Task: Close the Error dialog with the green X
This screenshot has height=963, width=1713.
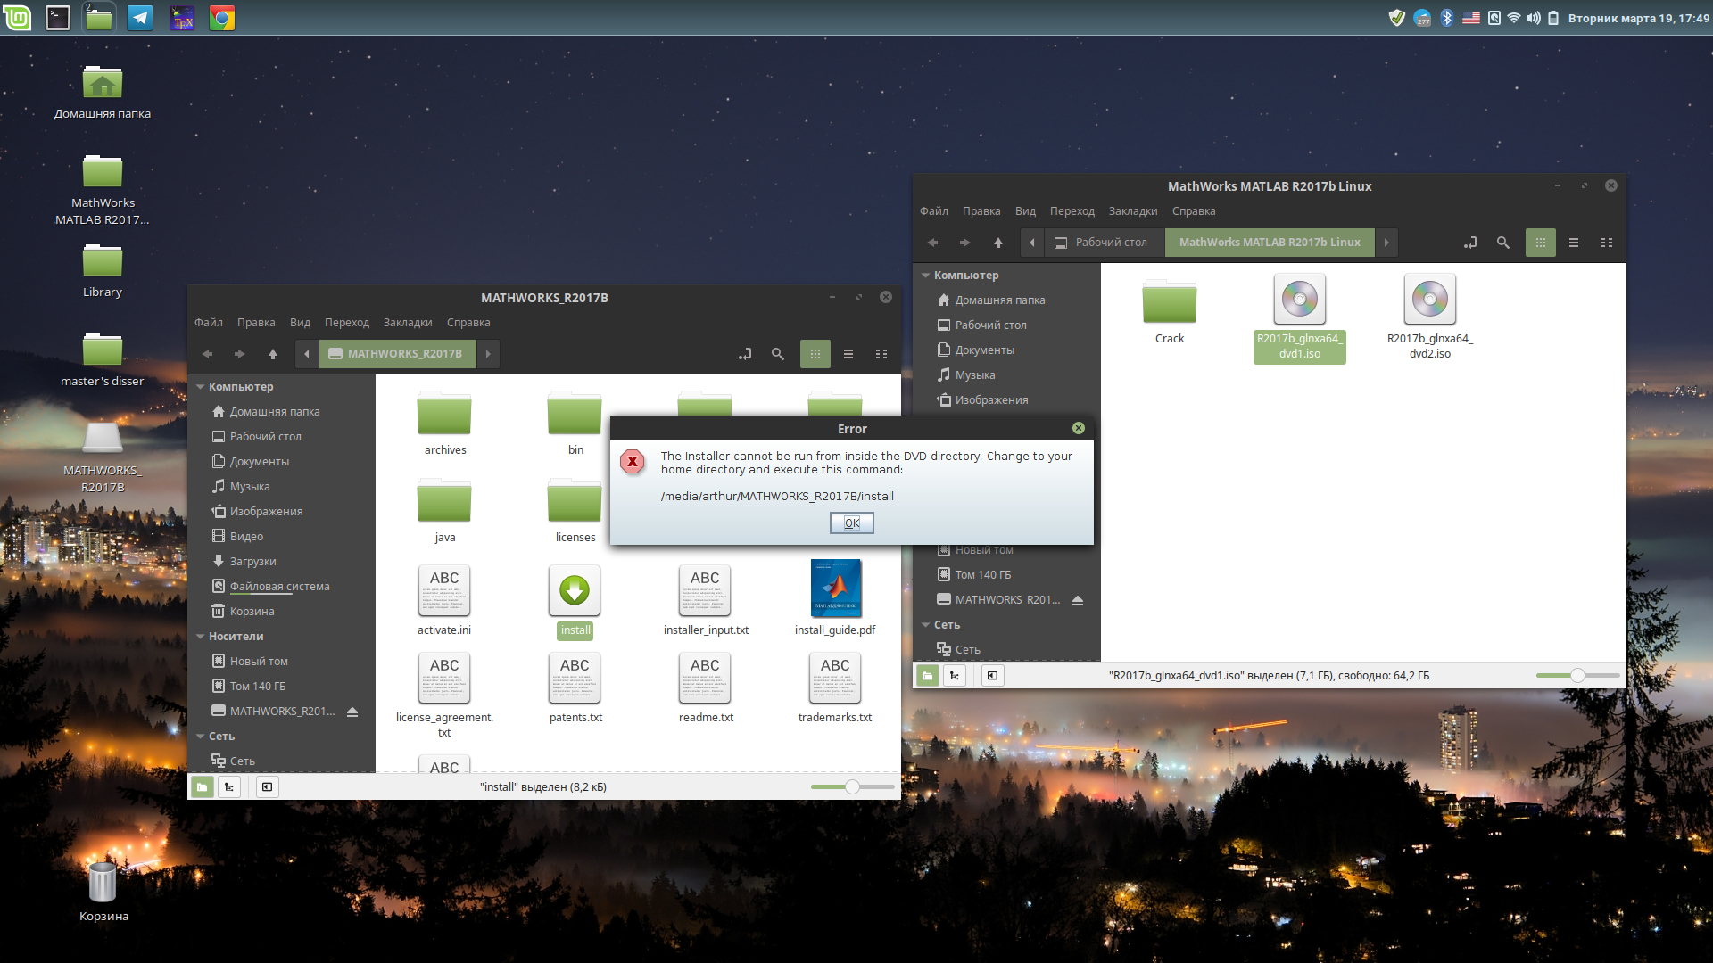Action: [x=1079, y=428]
